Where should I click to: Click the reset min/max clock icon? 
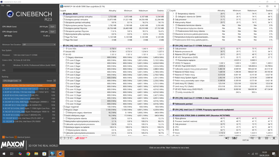252,138
